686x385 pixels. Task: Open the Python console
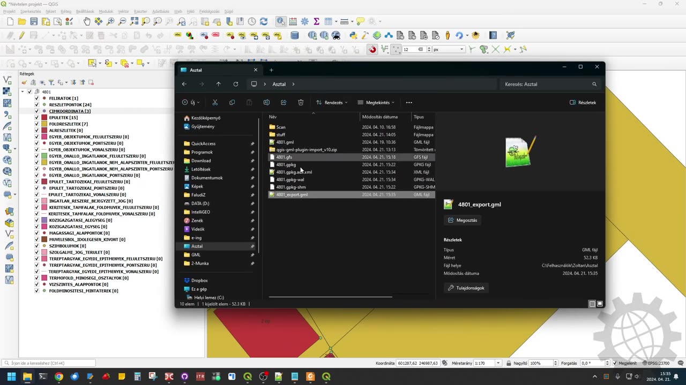click(353, 35)
